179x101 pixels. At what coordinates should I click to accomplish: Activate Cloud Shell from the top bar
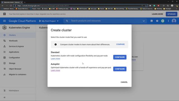pyautogui.click(x=152, y=21)
